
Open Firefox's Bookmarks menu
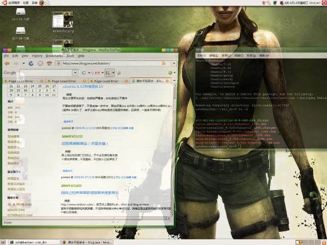[x=54, y=56]
